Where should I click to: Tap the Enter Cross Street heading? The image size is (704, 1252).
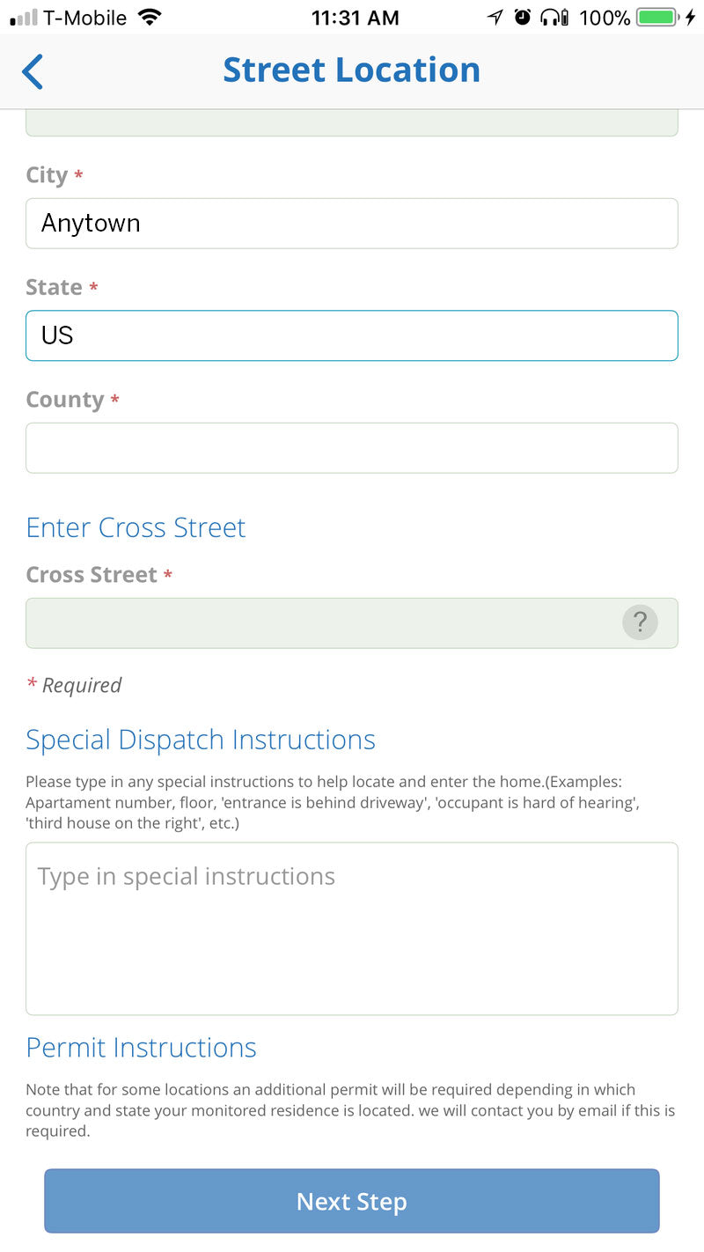tap(136, 527)
